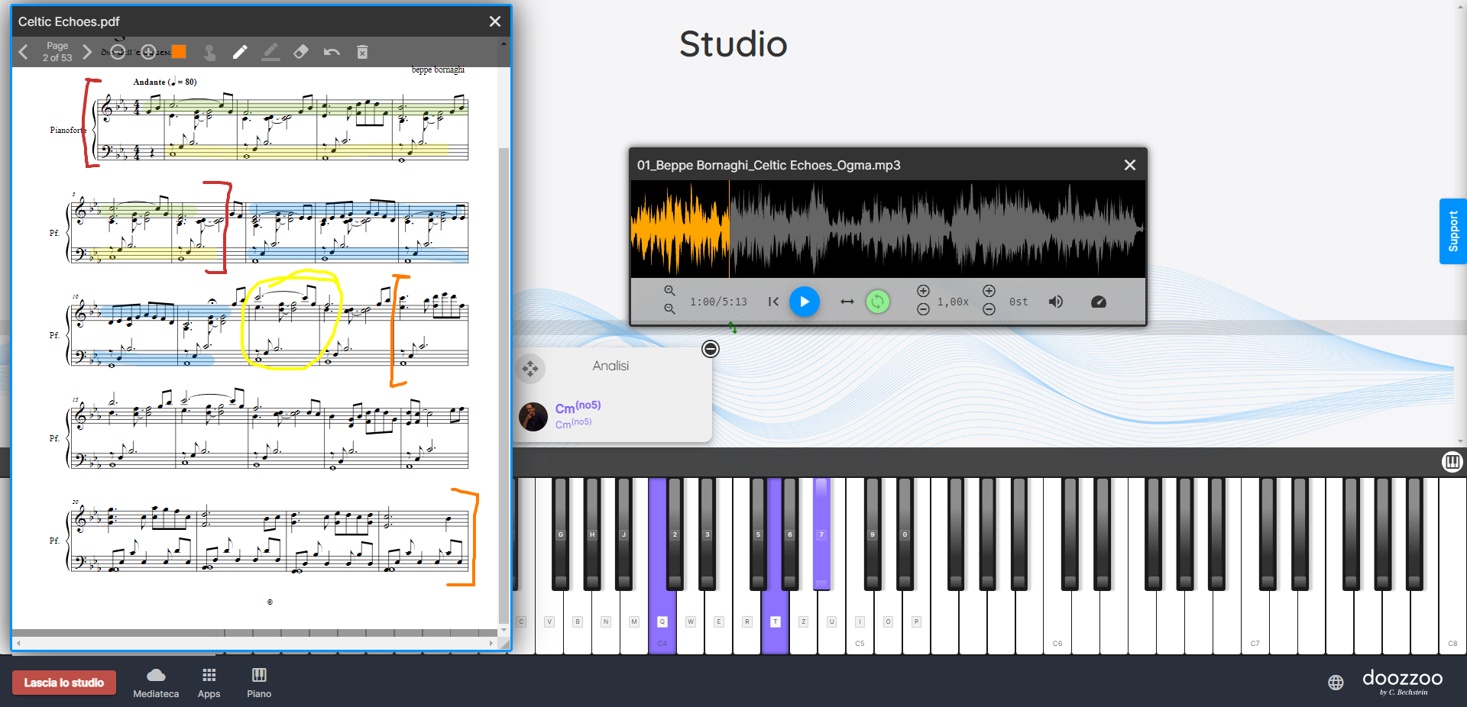The height and width of the screenshot is (707, 1467).
Task: Select the eraser tool in PDF toolbar
Action: point(301,52)
